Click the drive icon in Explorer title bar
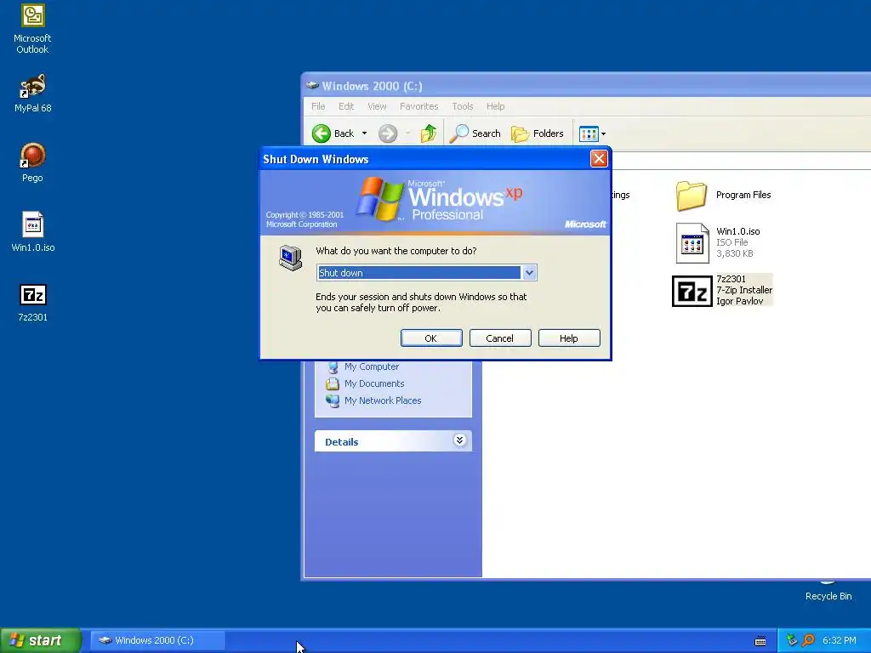This screenshot has width=871, height=653. tap(312, 86)
